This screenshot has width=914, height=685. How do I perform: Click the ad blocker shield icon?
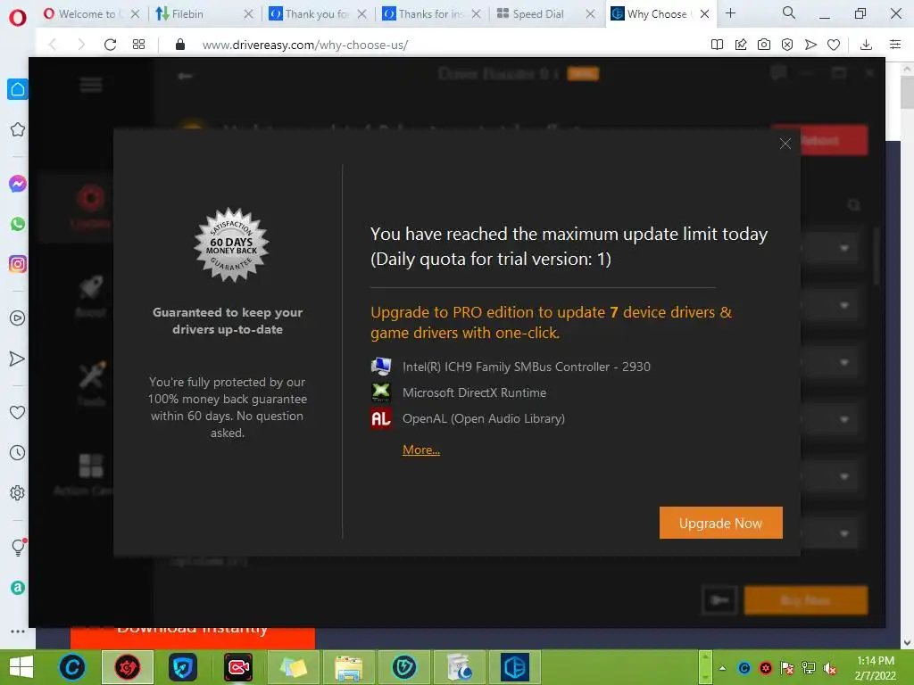point(787,45)
